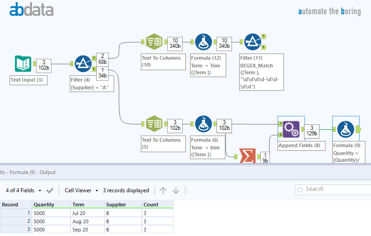Click the False output anchor of Filter (4)

pyautogui.click(x=94, y=69)
